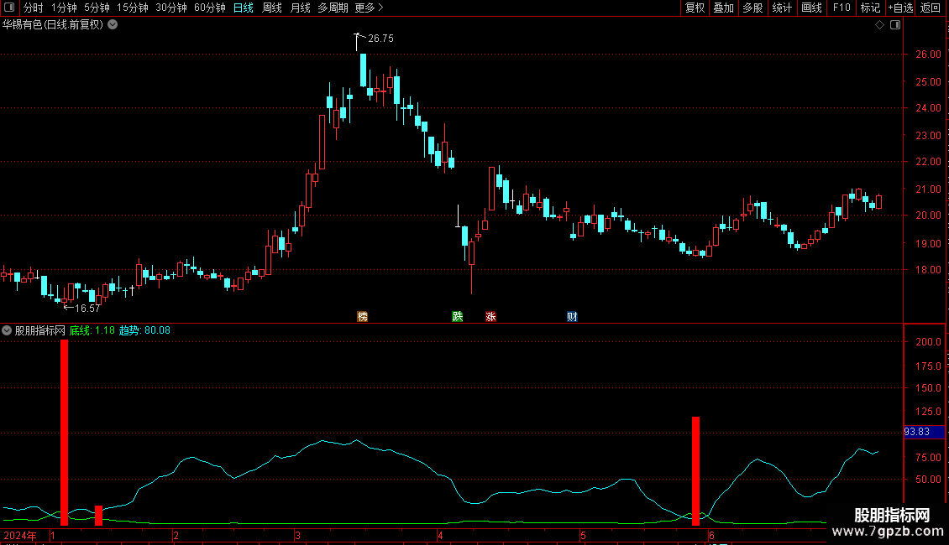
Task: Click the 股朋指标网 indicator name
Action: coord(40,330)
